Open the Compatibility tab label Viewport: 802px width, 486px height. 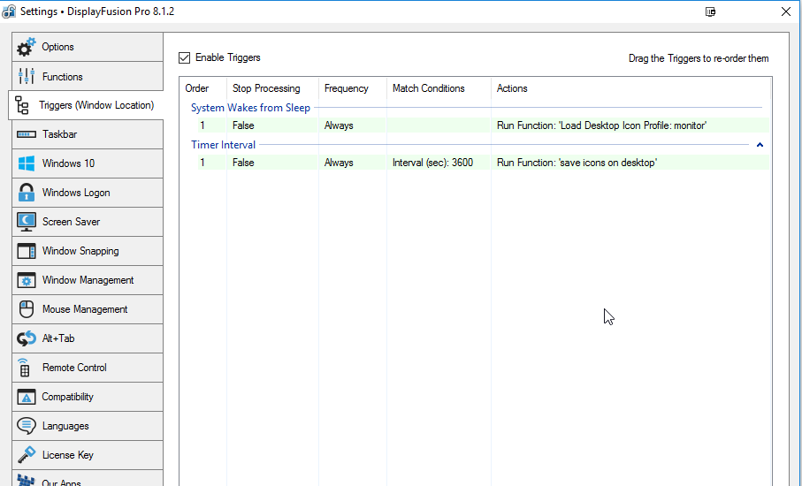click(67, 397)
